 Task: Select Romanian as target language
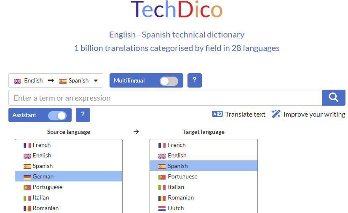pyautogui.click(x=203, y=197)
